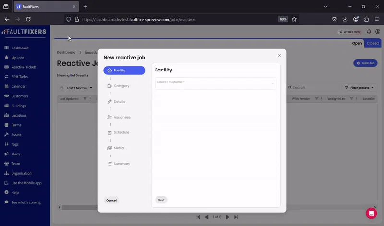This screenshot has height=226, width=384.
Task: Click the Organisation hierarchy icon
Action: (x=7, y=173)
